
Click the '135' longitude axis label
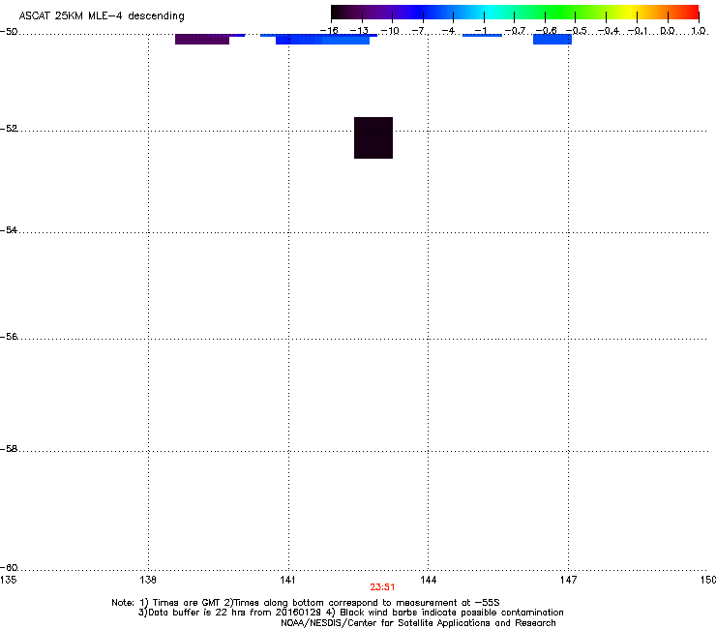coord(8,580)
